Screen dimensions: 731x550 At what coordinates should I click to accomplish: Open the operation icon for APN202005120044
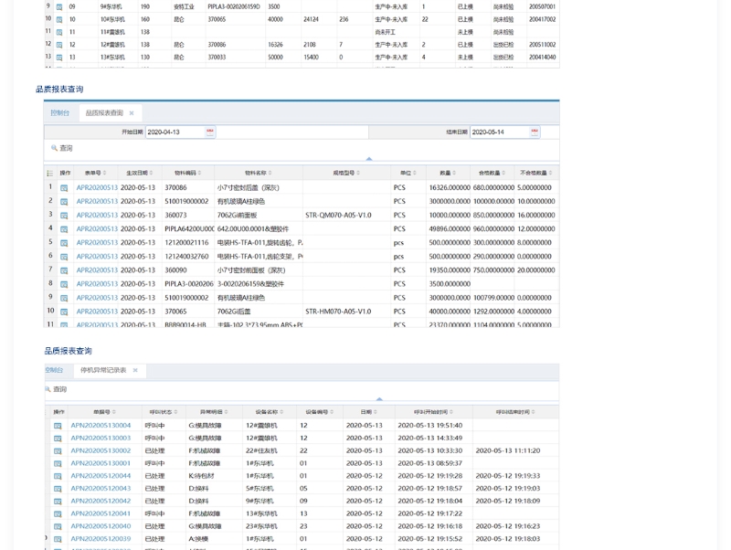click(x=58, y=476)
